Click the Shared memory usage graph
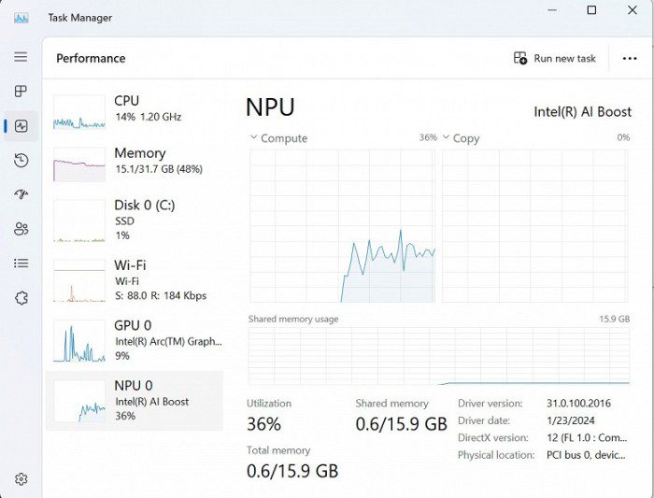This screenshot has width=654, height=498. [x=438, y=355]
